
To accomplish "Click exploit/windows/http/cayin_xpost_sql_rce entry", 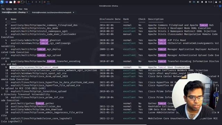I will [39, 73].
